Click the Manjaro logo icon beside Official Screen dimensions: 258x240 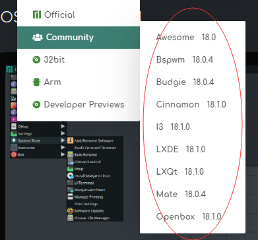pos(37,15)
